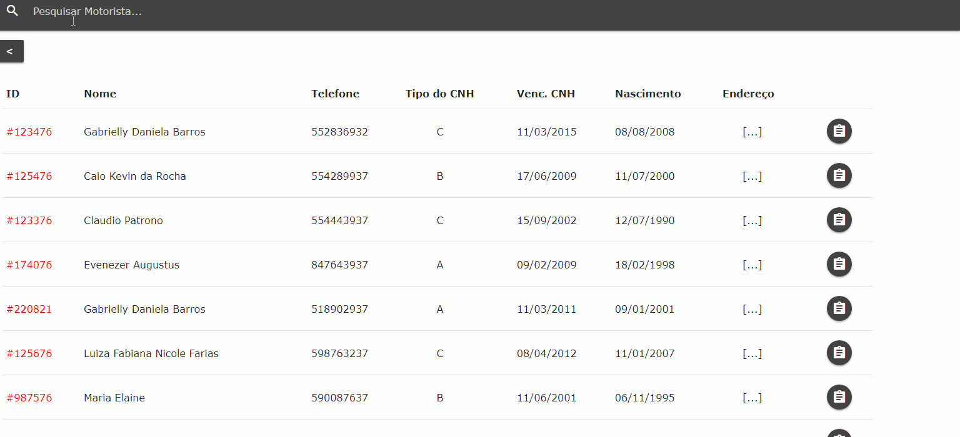Click the back arrow button
The height and width of the screenshot is (437, 960).
[11, 51]
